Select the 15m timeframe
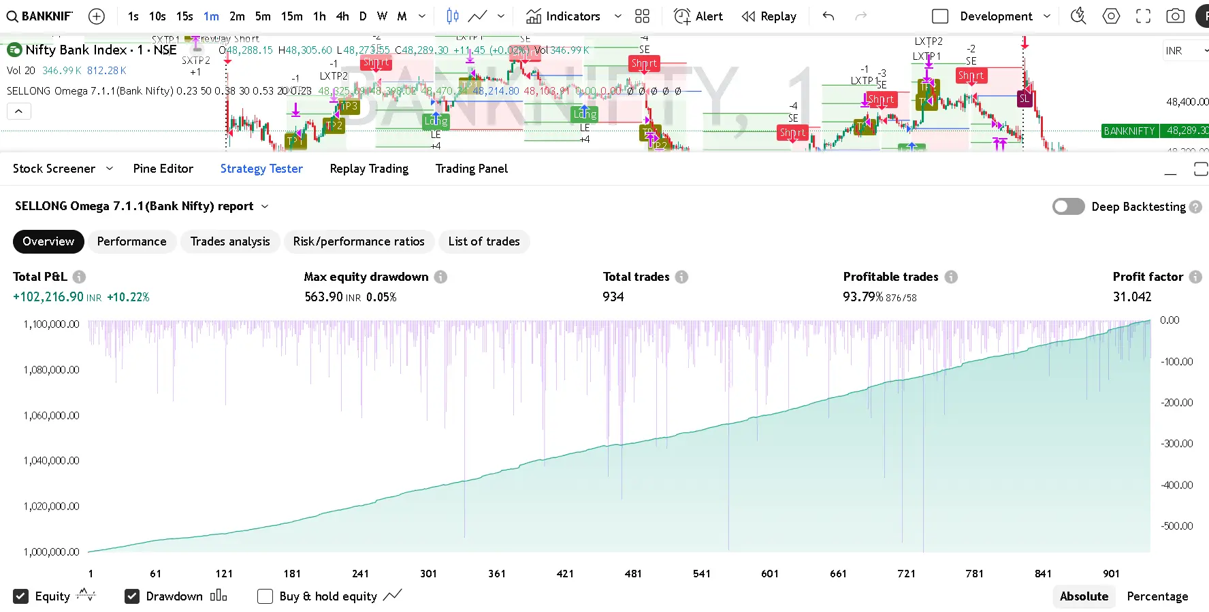Screen dimensions: 1209x612 (x=292, y=16)
